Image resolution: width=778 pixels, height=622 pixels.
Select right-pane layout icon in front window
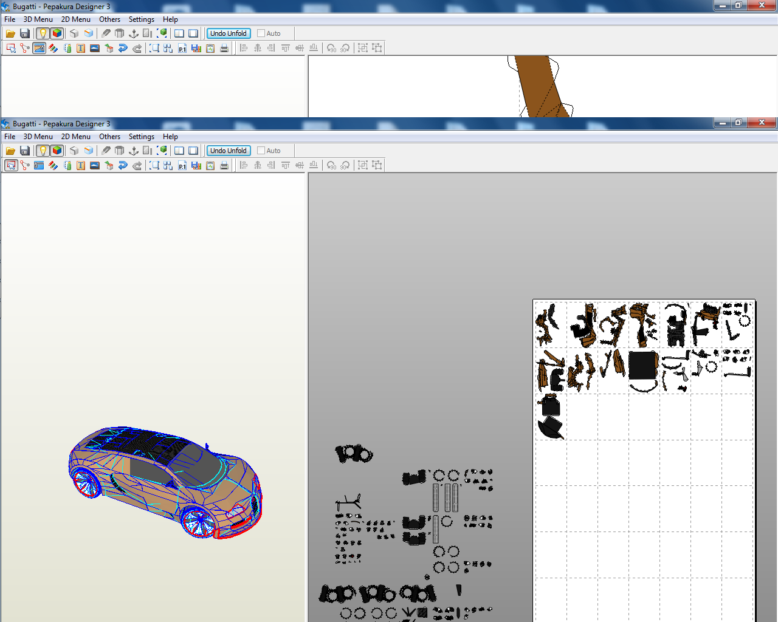point(193,151)
